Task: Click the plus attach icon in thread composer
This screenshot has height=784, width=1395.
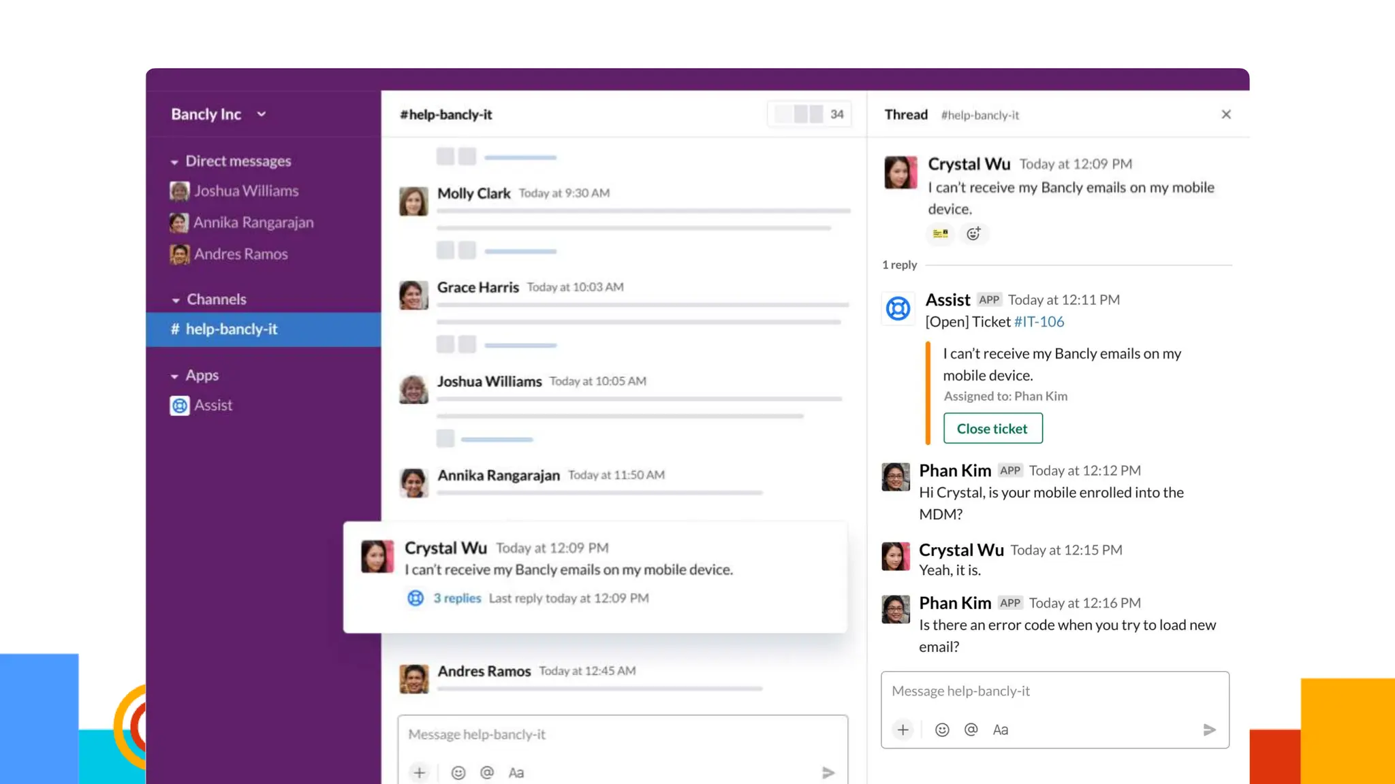Action: pos(903,730)
